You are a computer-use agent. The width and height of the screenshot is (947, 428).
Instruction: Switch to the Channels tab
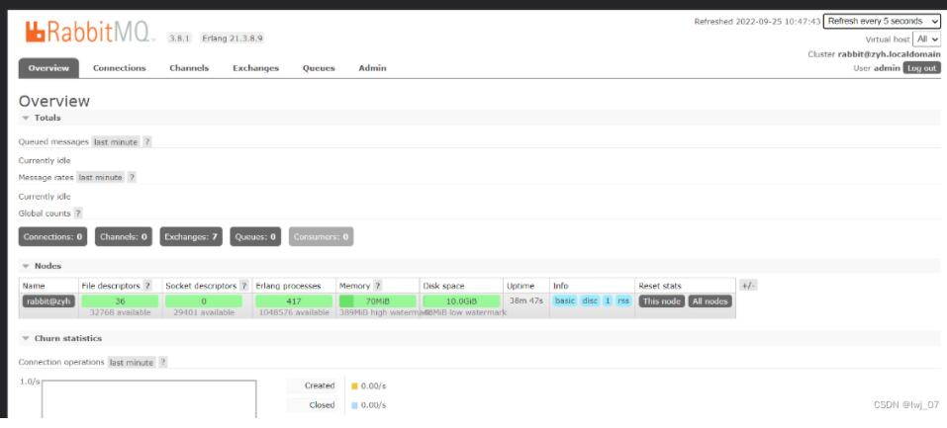(189, 68)
